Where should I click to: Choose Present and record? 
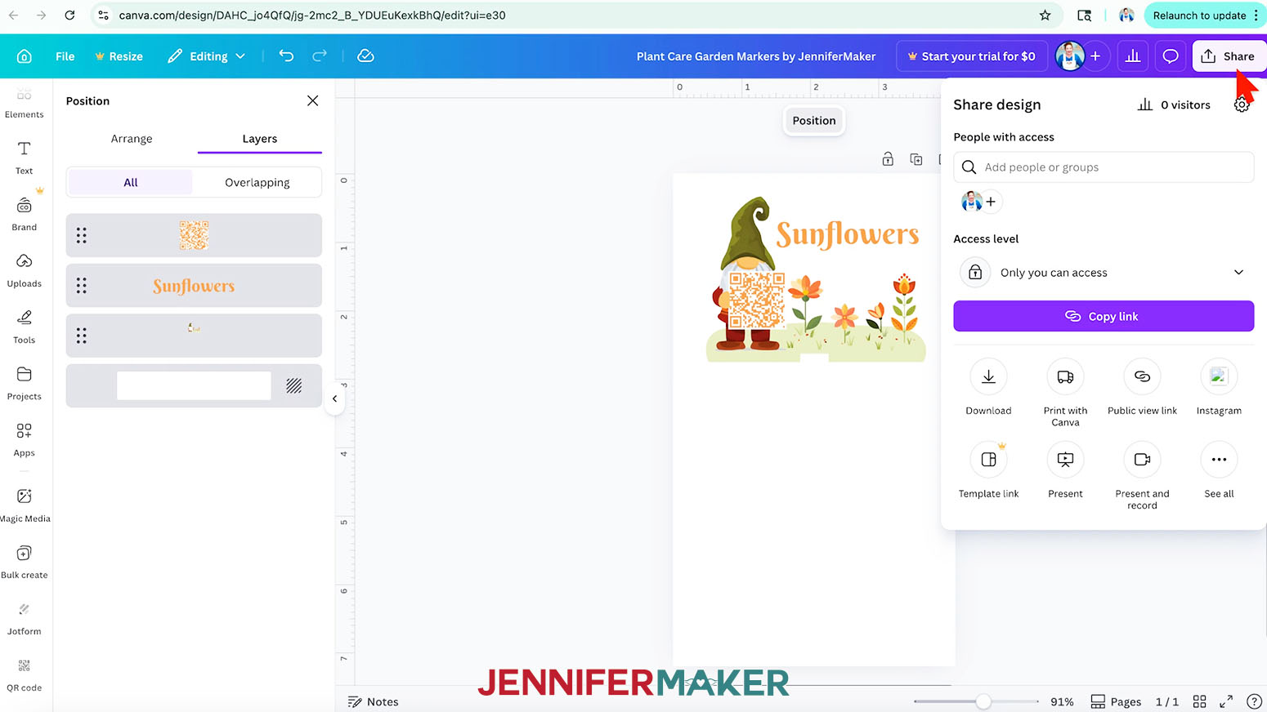tap(1142, 476)
